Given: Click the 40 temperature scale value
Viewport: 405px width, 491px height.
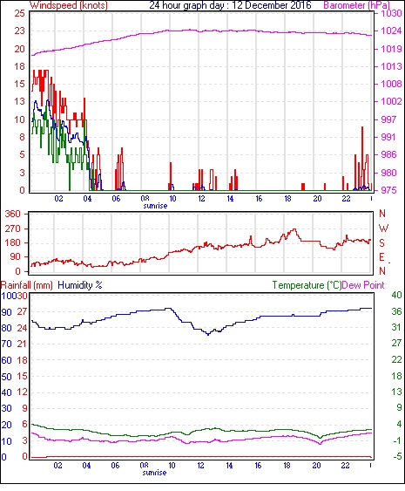Looking at the screenshot, I should (x=396, y=295).
